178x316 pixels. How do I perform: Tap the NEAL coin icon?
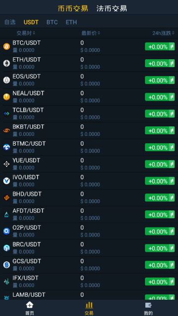6,97
